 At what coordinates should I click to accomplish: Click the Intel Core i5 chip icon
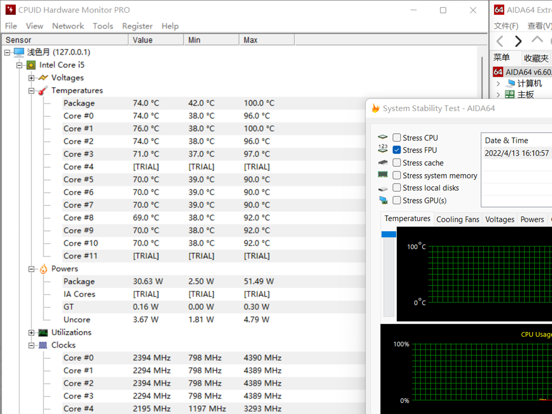click(x=31, y=65)
